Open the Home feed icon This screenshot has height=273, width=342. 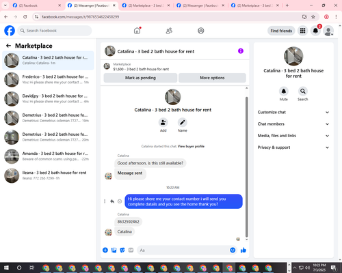[x=137, y=31]
